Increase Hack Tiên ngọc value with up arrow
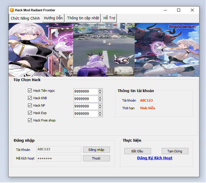 coord(100,90)
